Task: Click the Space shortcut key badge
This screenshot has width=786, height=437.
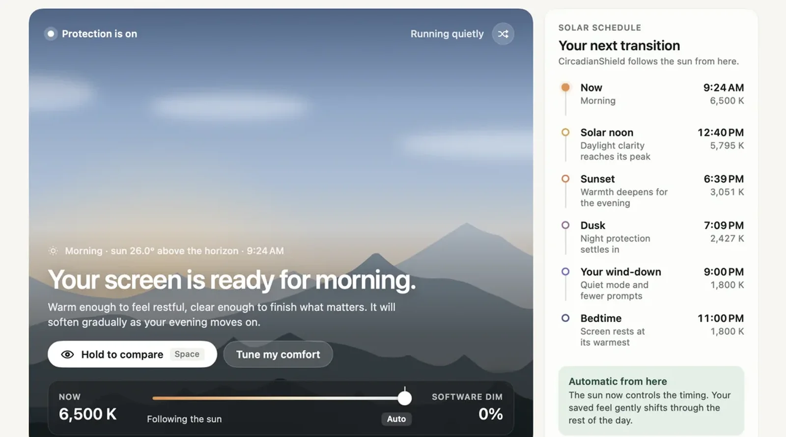Action: pos(187,354)
